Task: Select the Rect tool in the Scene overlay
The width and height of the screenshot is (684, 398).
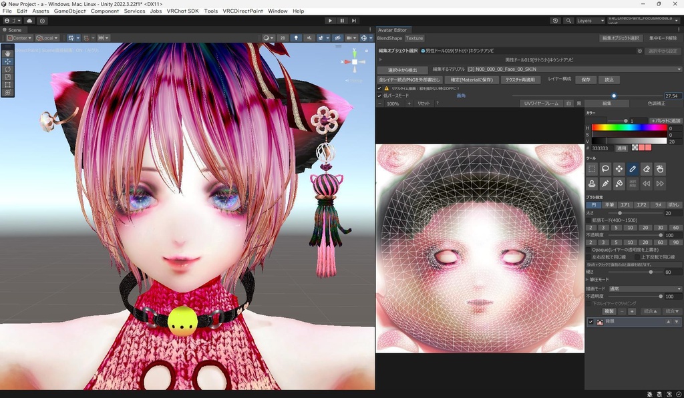Action: click(x=8, y=85)
